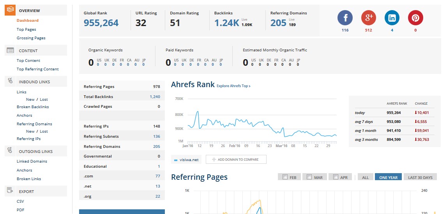Export as CSV
The image size is (447, 214).
tap(20, 201)
